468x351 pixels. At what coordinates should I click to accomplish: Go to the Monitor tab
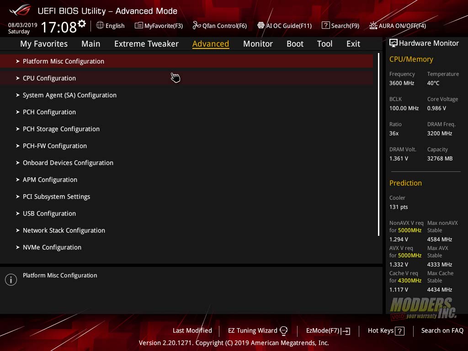pyautogui.click(x=258, y=44)
